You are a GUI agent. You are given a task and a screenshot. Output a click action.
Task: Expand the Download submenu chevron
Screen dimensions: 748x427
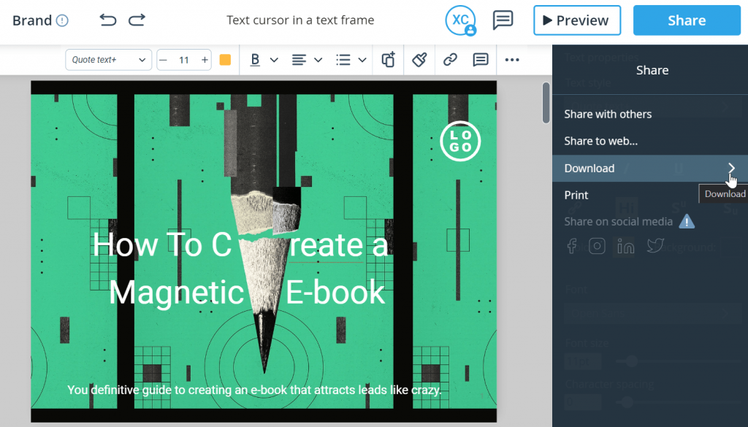[x=731, y=168]
